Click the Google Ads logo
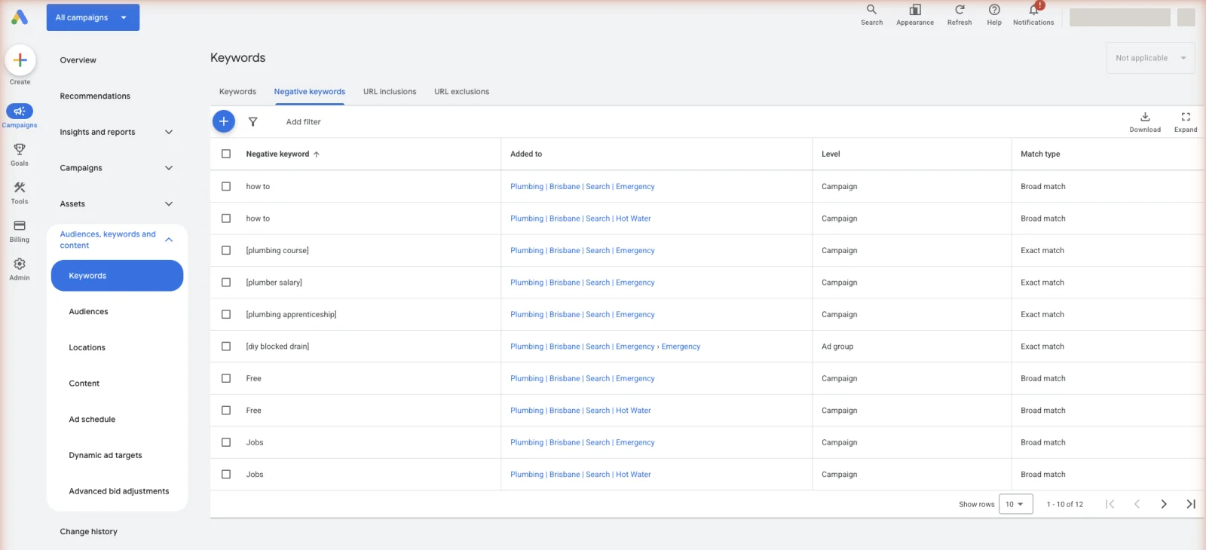 (20, 17)
